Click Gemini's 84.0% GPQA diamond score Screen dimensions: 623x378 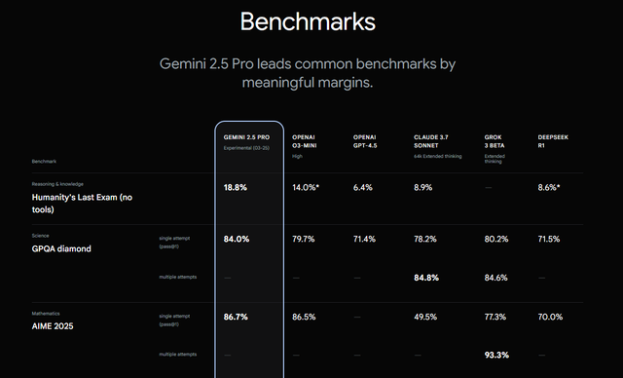[237, 239]
